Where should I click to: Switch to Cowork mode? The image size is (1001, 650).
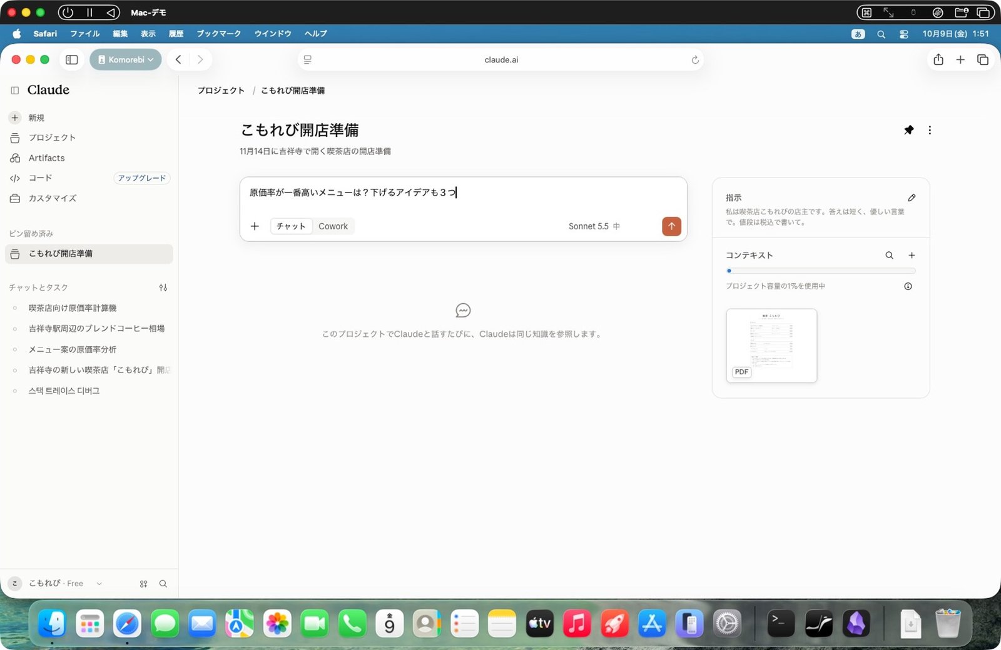pos(333,226)
